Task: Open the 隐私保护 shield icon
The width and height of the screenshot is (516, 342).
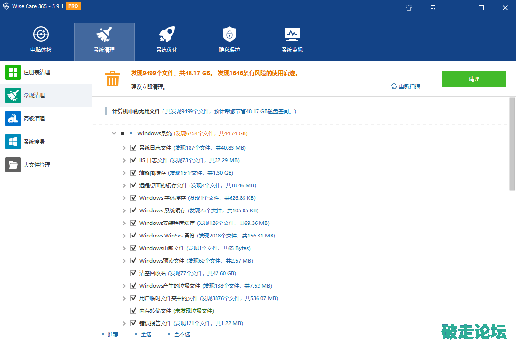Action: 230,35
